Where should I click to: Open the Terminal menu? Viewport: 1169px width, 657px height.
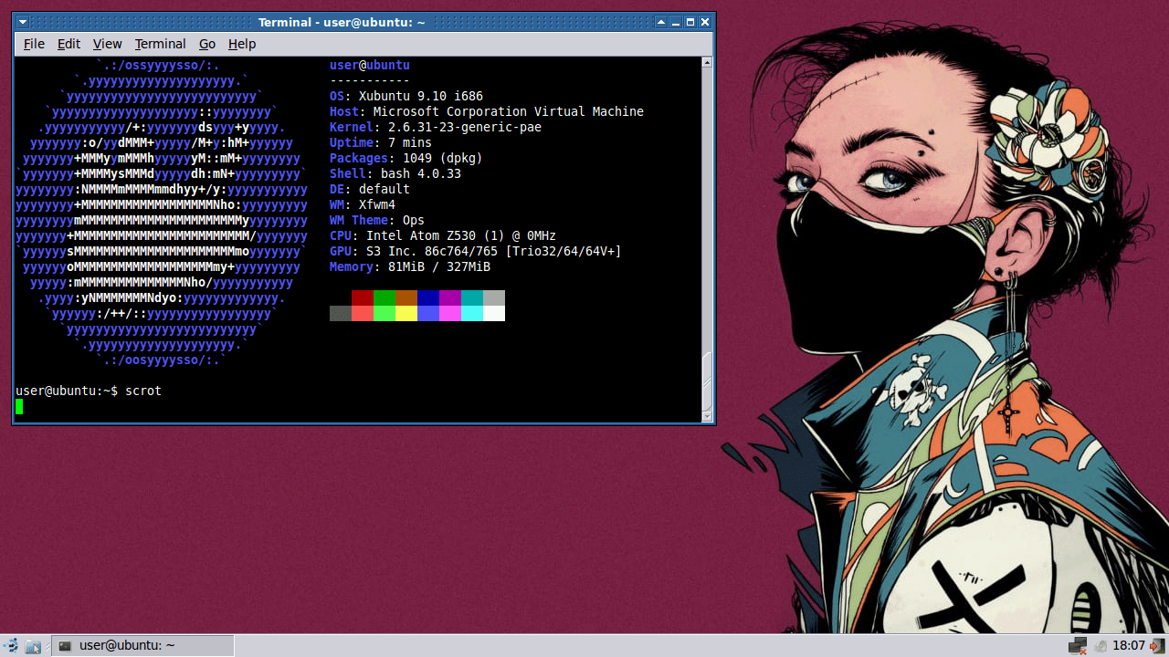pyautogui.click(x=160, y=44)
